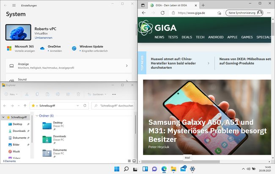Screen dimensions: 275x174
Task: Open File Explorer from the taskbar
Action: coord(173,169)
